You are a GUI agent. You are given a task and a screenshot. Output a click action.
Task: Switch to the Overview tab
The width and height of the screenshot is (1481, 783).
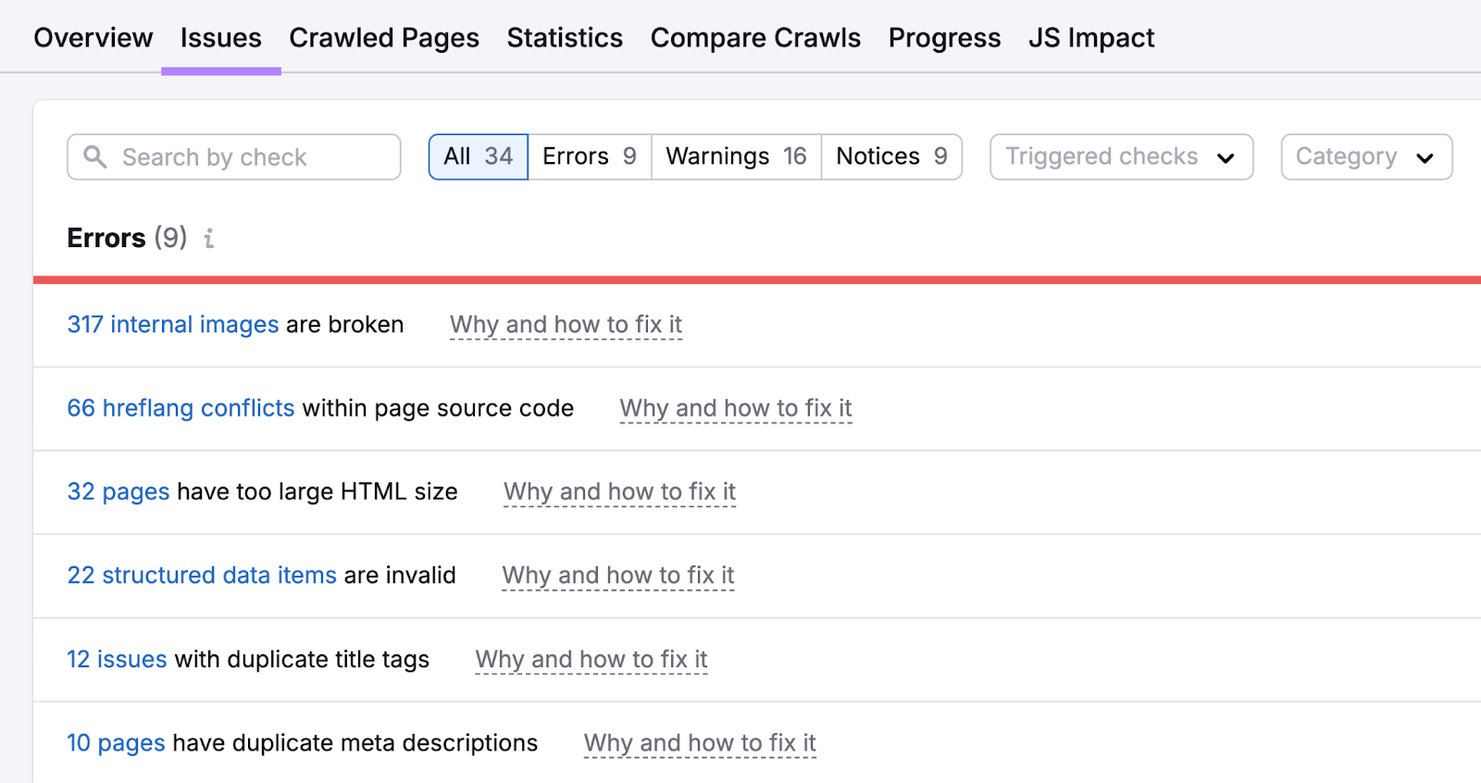[93, 38]
